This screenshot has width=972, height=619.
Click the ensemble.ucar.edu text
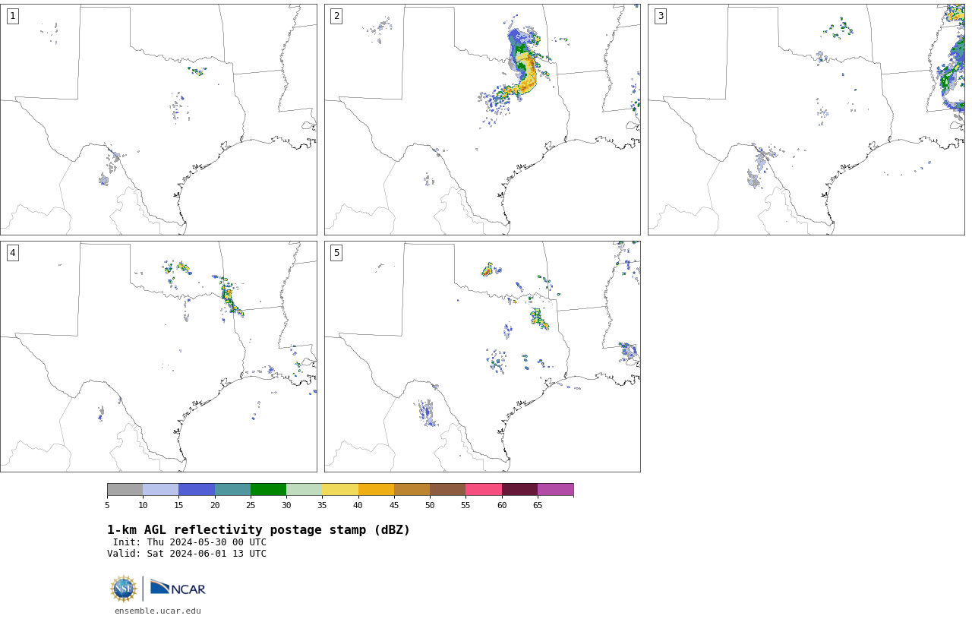(x=158, y=611)
